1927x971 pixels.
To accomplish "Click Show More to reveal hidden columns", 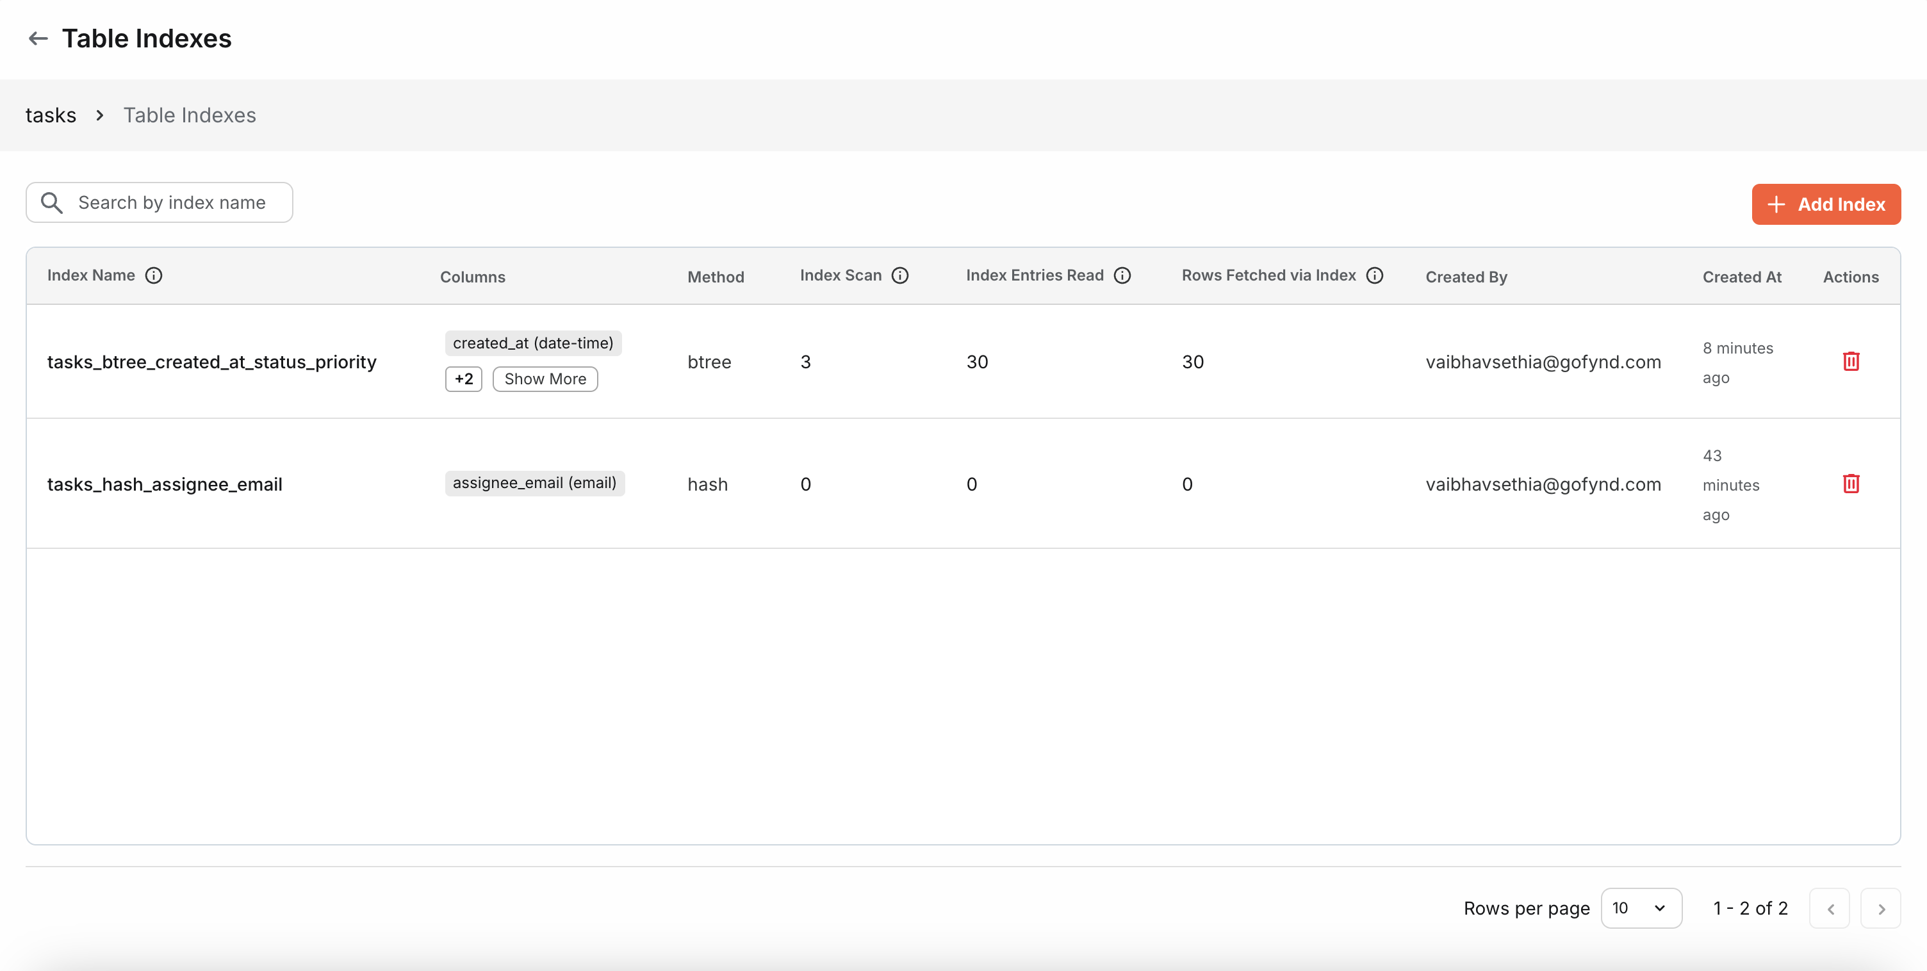I will tap(545, 379).
